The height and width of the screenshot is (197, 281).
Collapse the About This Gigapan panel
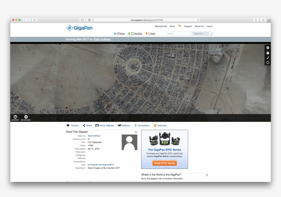136,132
